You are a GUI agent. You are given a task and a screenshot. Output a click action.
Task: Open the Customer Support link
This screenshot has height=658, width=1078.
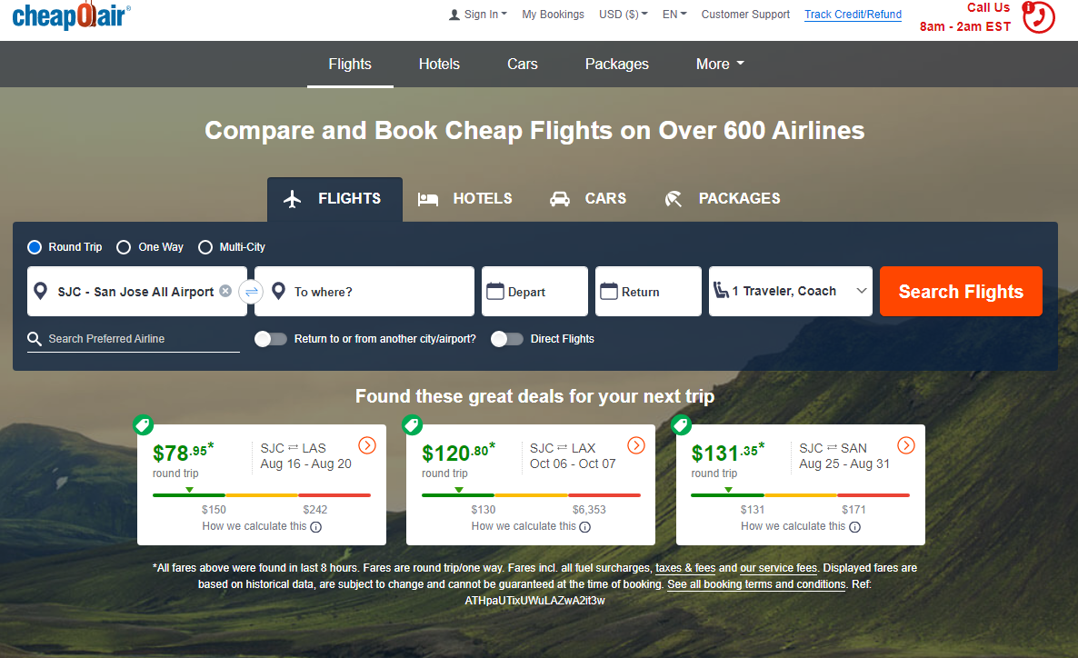[x=745, y=15]
